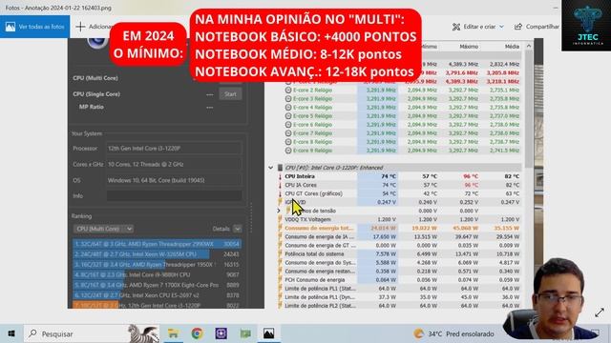611x343 pixels.
Task: Select the highlighted 12th Gen Intel Core i3-1220P ranking row
Action: click(157, 305)
